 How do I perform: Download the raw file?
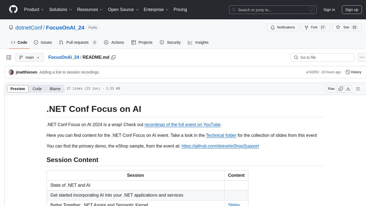[348, 89]
